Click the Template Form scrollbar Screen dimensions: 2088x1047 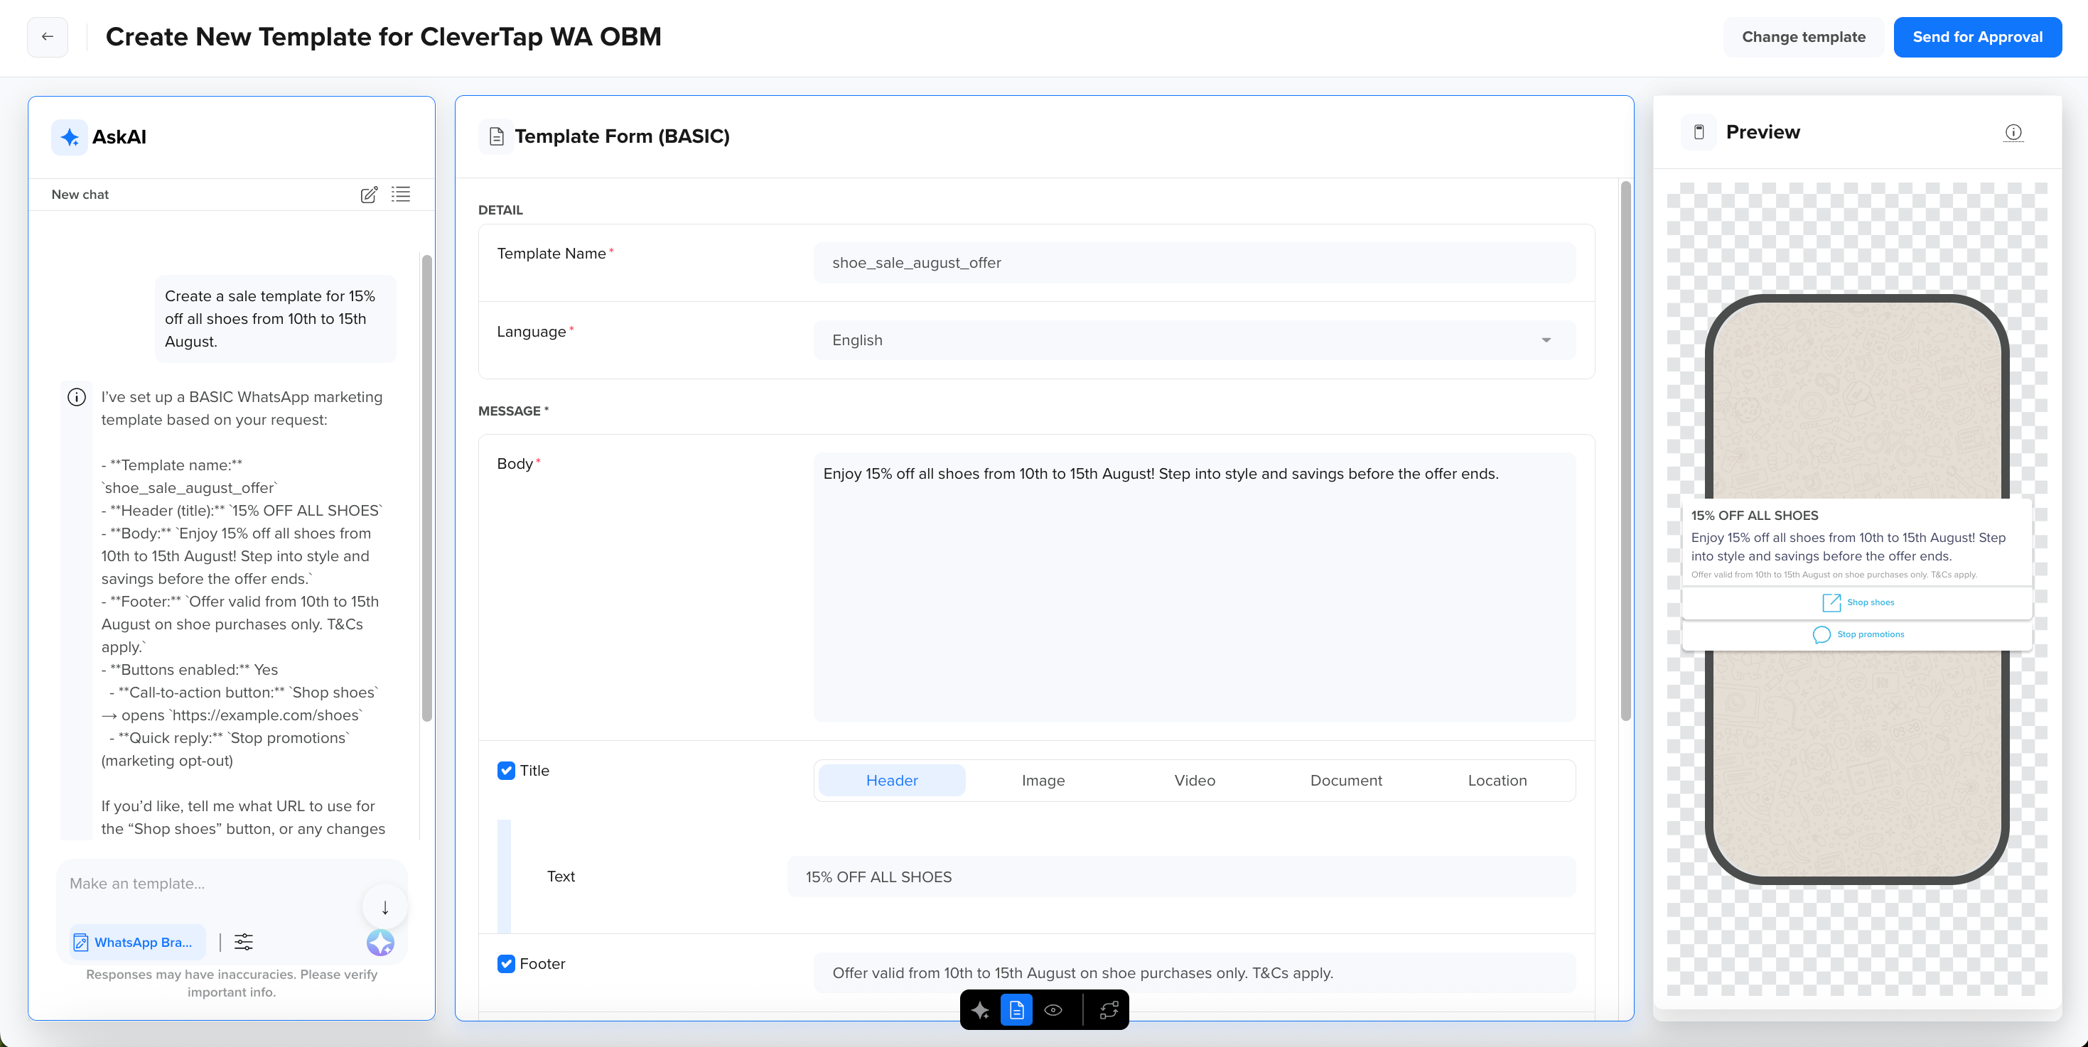tap(1625, 450)
